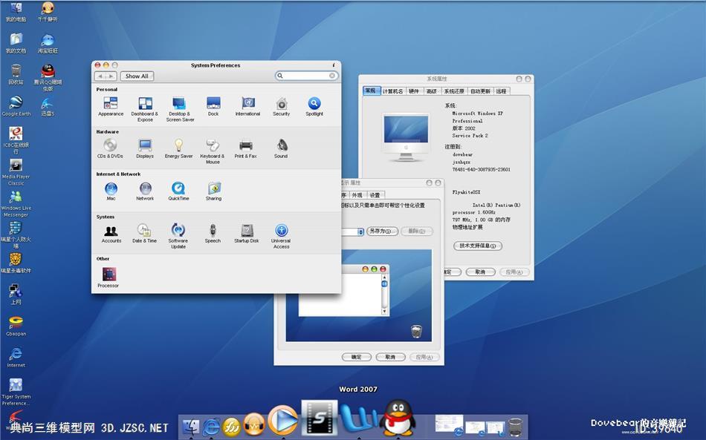This screenshot has width=706, height=440.
Task: Clear the System Preferences search field
Action: [x=332, y=76]
